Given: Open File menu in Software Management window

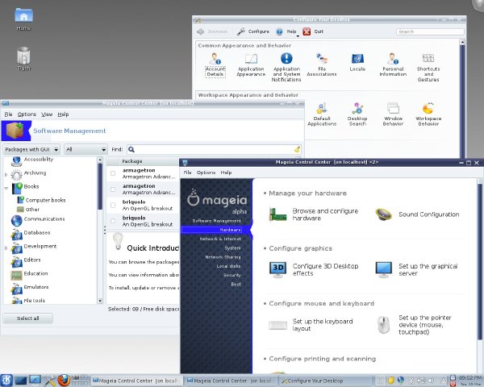Looking at the screenshot, I should tap(8, 114).
